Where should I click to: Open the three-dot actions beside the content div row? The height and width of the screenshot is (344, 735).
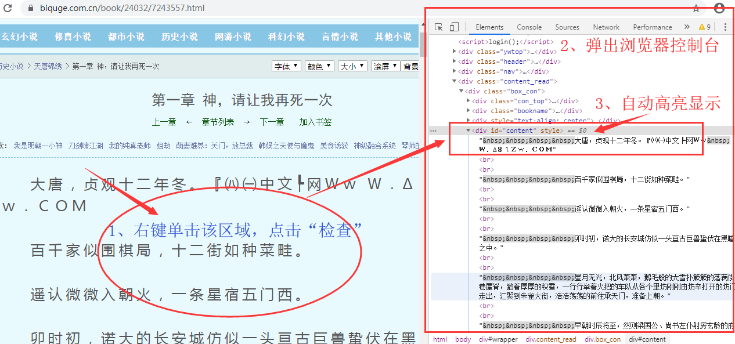click(x=433, y=131)
